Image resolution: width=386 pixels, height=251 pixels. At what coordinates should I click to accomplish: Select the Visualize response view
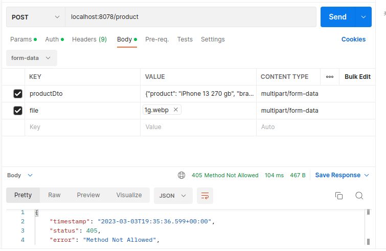129,195
